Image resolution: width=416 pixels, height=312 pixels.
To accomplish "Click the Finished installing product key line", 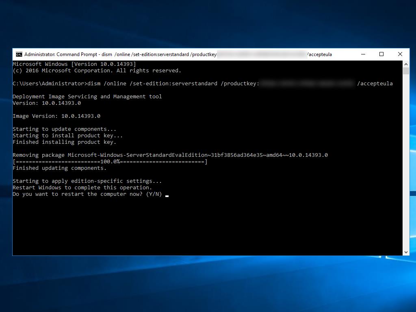I will (x=64, y=142).
